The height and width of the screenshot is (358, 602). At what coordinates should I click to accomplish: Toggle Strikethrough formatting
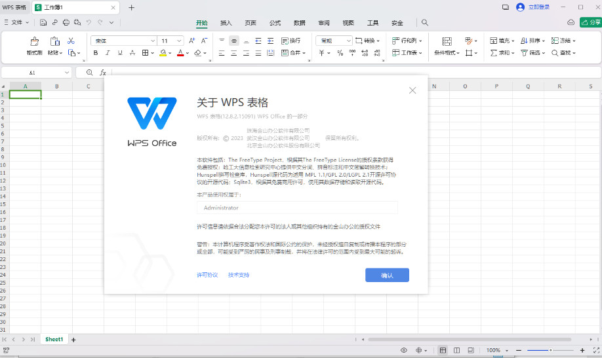(132, 53)
